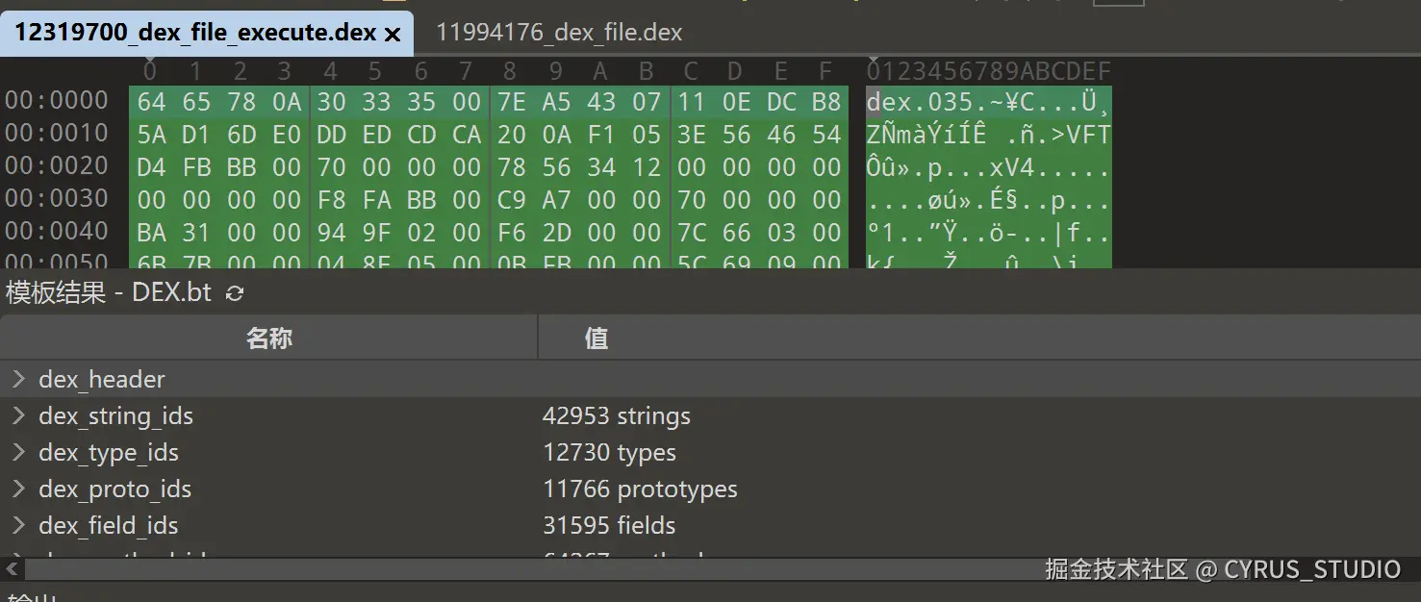
Task: Select the dex_field_ids row
Action: (710, 525)
